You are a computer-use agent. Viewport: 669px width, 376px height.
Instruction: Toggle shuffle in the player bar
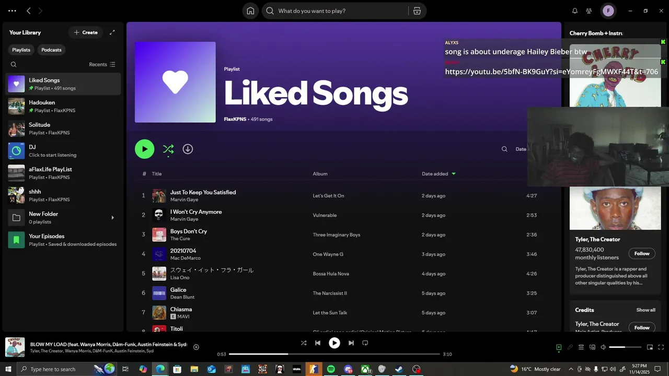tap(304, 343)
